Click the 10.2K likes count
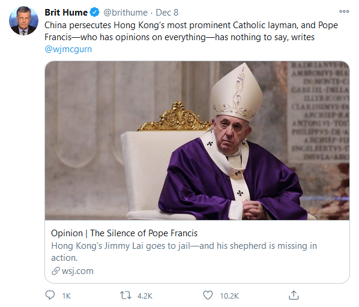The image size is (359, 307). click(229, 296)
